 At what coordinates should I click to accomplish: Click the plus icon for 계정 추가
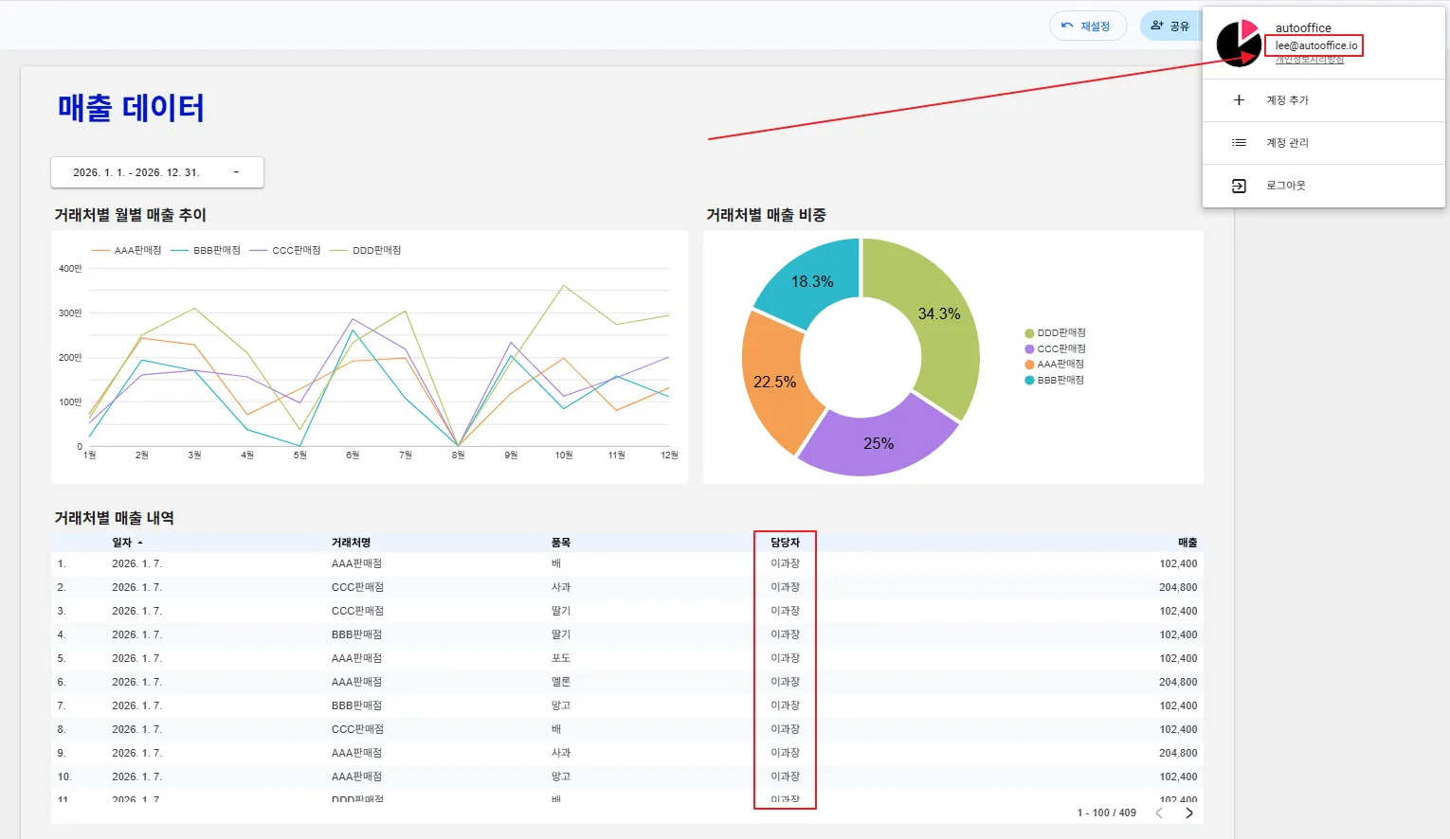point(1239,99)
